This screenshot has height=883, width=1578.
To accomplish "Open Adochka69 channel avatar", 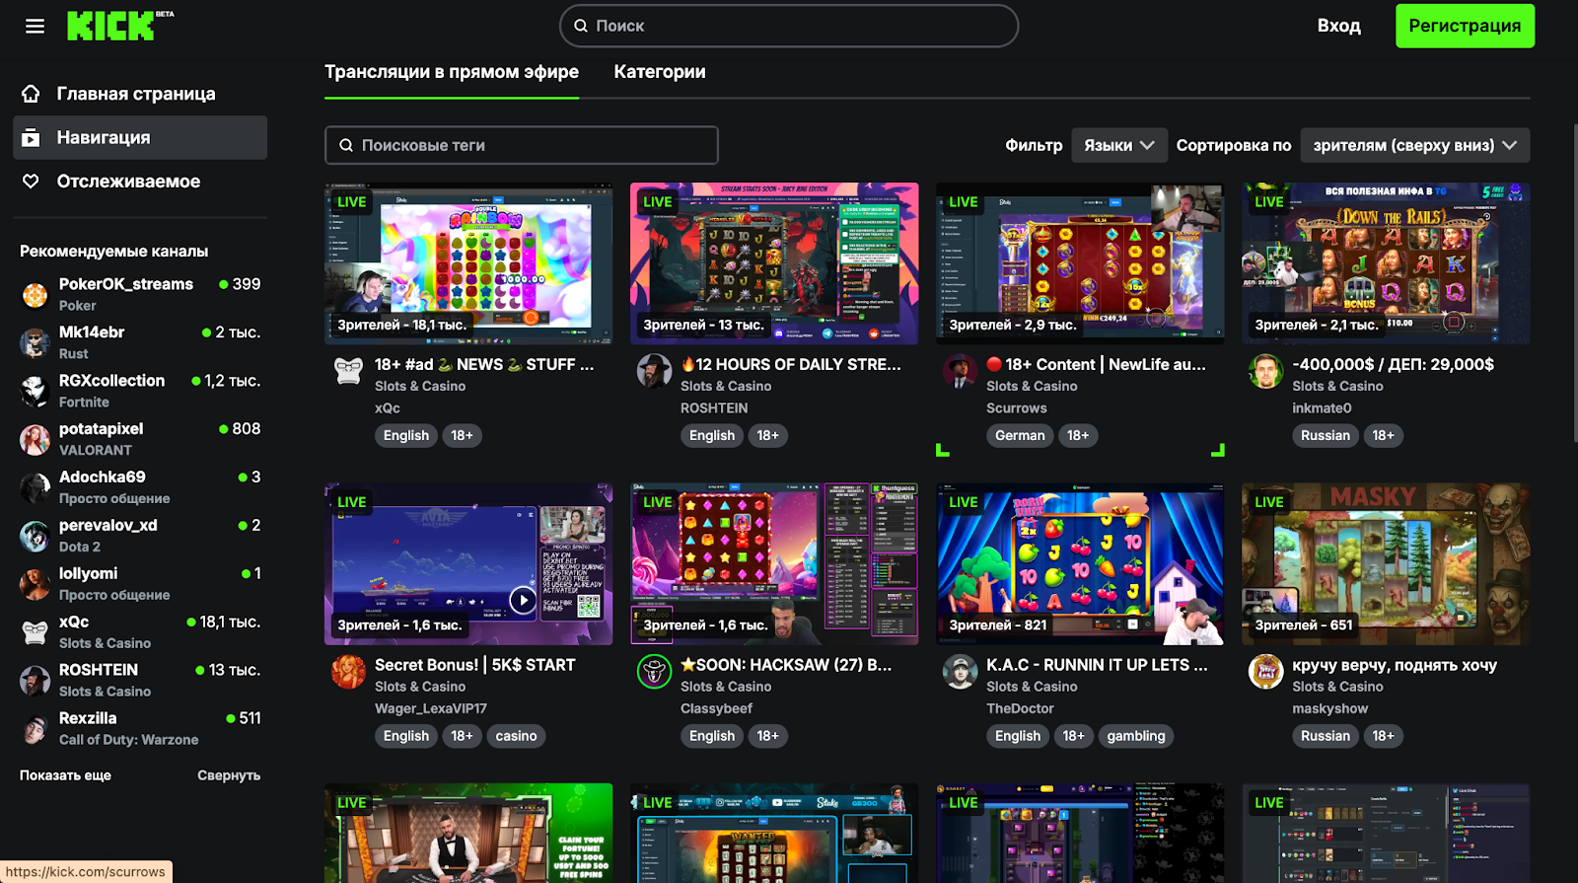I will [36, 487].
